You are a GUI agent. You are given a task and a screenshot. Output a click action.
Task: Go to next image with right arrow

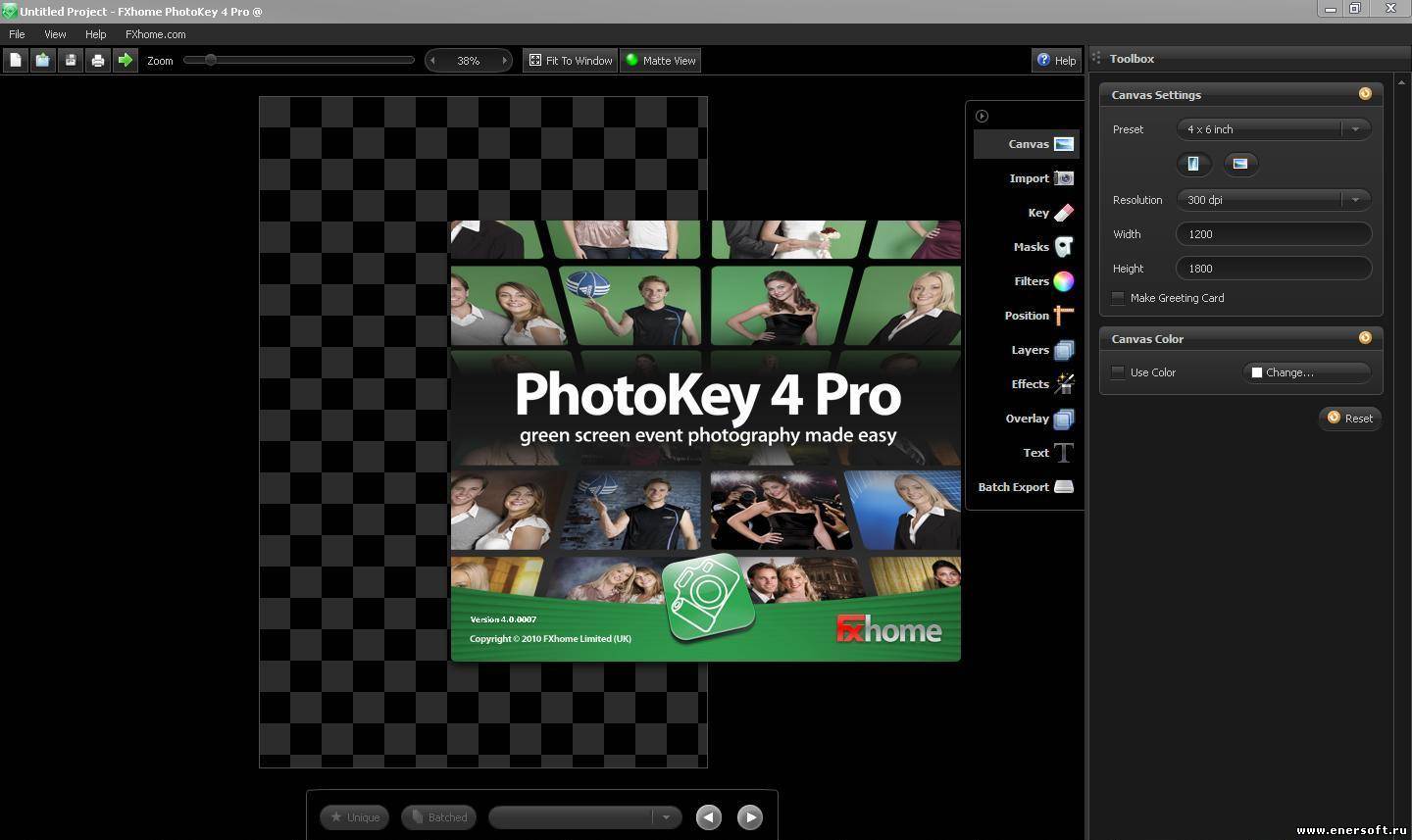750,817
